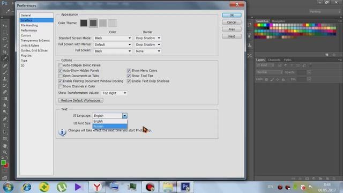Image resolution: width=343 pixels, height=193 pixels.
Task: Open Full Screen with Menus color dropdown
Action: tap(113, 44)
